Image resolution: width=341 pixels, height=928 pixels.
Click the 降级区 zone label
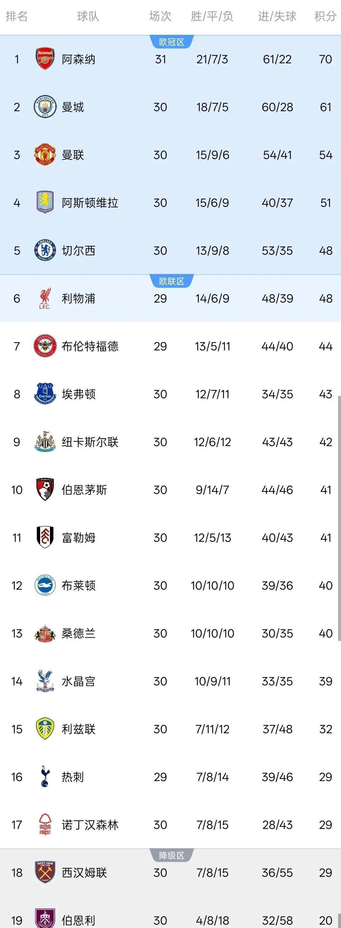(172, 856)
